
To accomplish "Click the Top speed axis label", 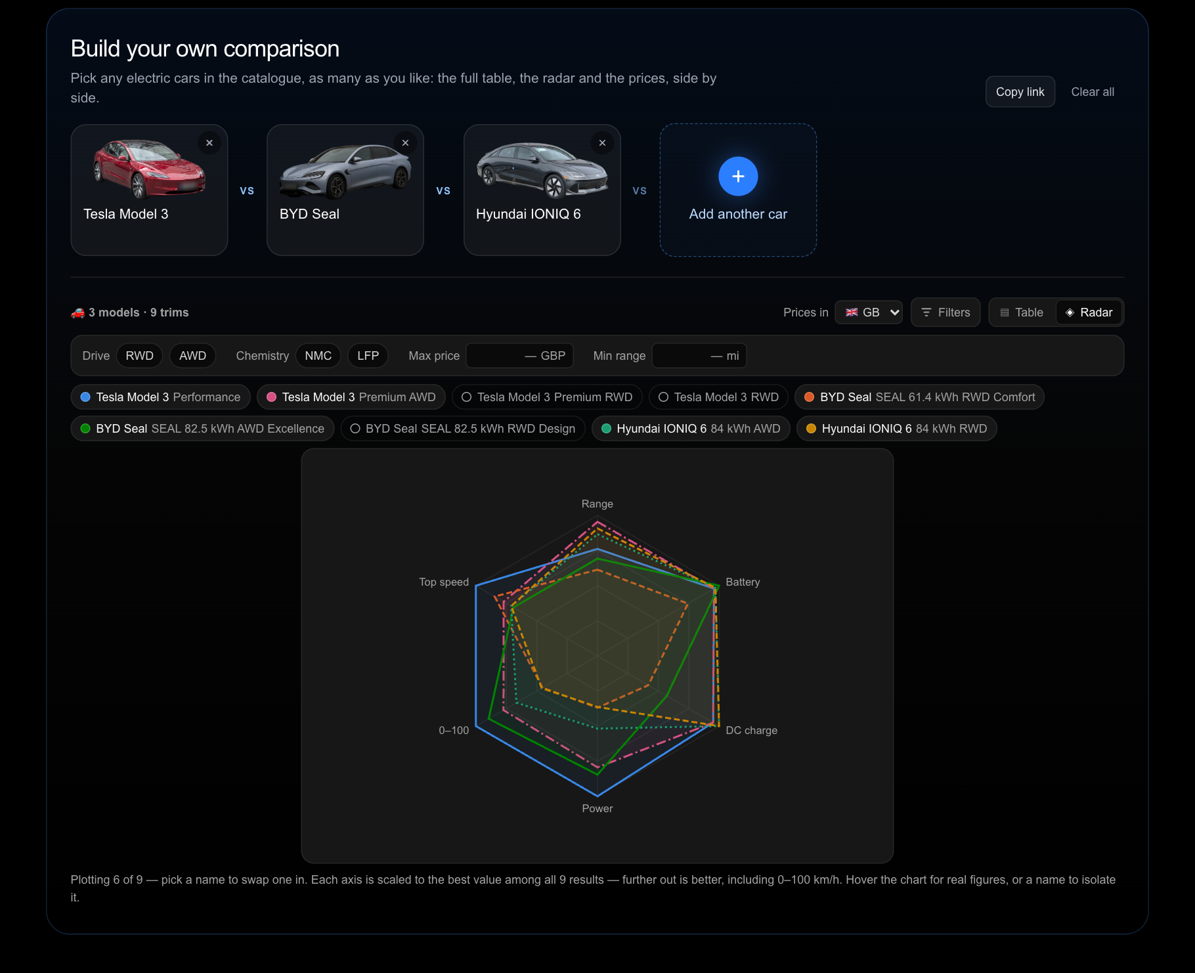I will point(444,582).
